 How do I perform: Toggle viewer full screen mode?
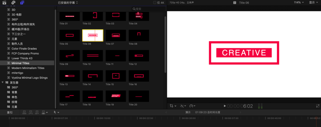[318, 106]
